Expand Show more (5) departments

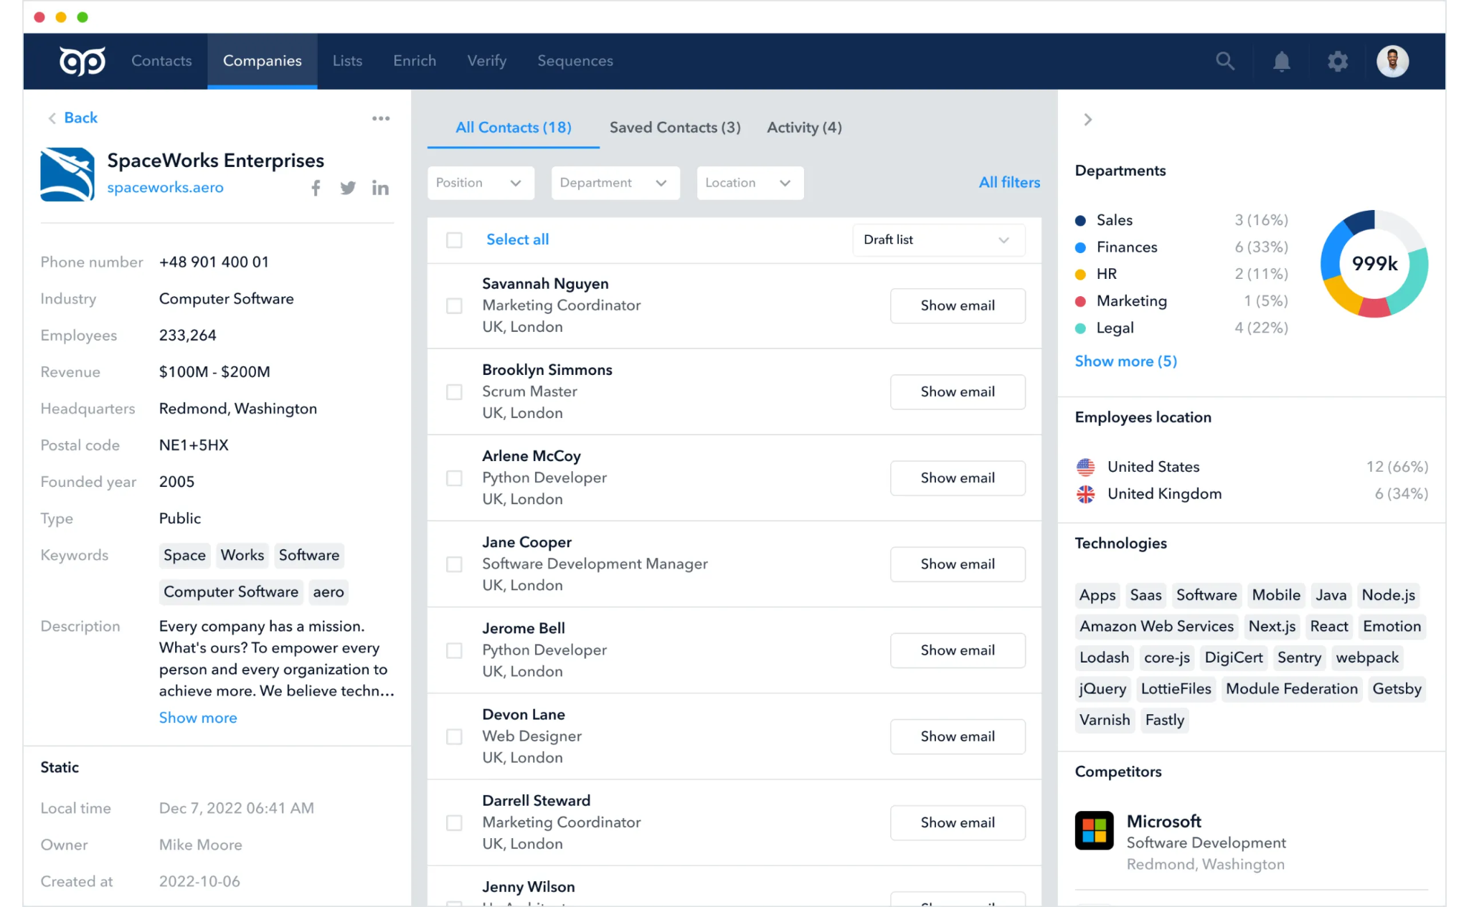1125,361
